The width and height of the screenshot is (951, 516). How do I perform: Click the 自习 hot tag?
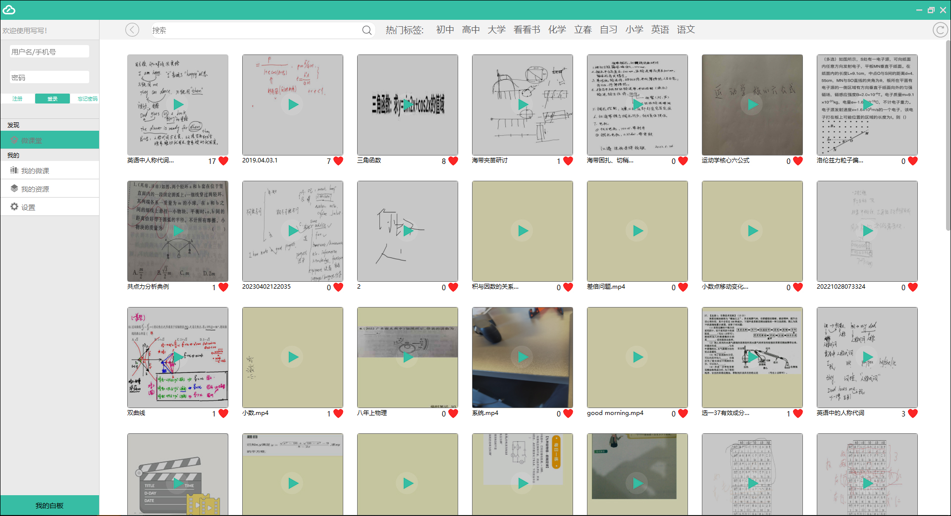tap(609, 30)
